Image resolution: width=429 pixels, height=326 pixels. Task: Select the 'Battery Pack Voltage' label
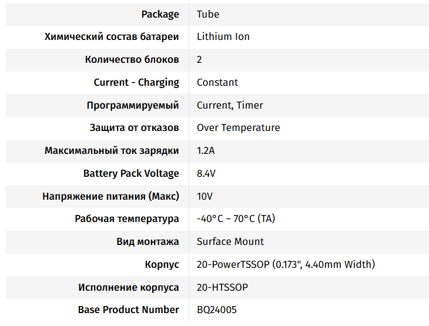coord(131,174)
